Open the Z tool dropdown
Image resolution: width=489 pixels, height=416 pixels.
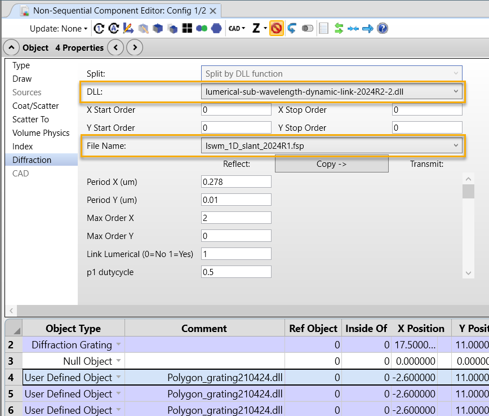[x=260, y=29]
